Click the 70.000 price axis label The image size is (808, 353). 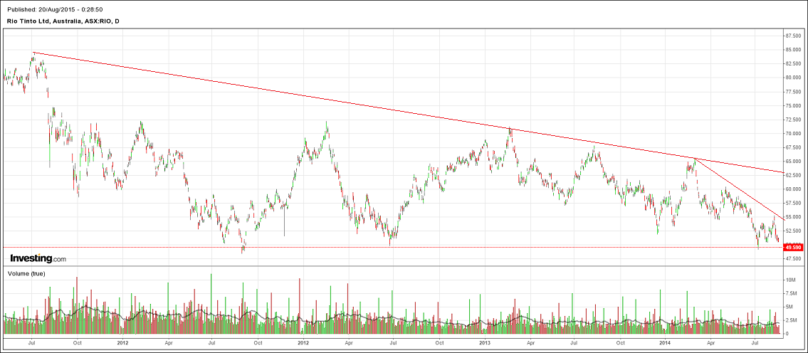point(794,133)
